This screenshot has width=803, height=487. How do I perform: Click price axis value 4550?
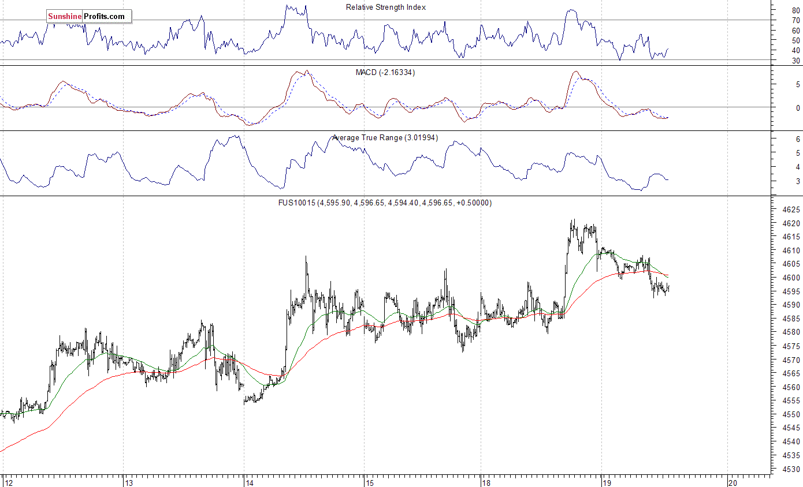[791, 414]
